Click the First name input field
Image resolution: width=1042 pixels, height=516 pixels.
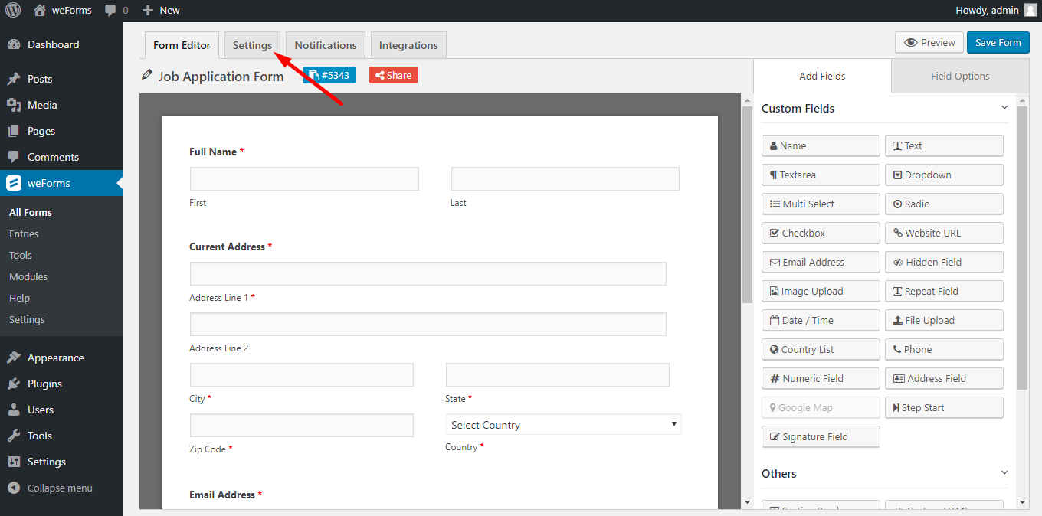pos(303,178)
